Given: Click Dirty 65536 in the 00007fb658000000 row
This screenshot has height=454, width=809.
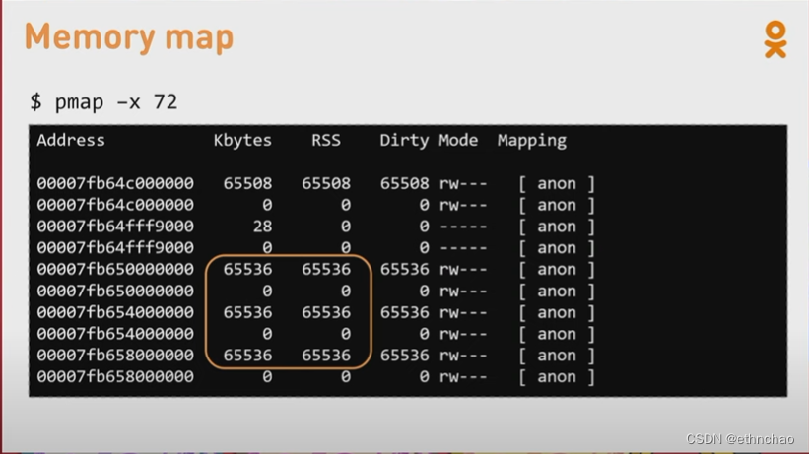Looking at the screenshot, I should (x=404, y=355).
